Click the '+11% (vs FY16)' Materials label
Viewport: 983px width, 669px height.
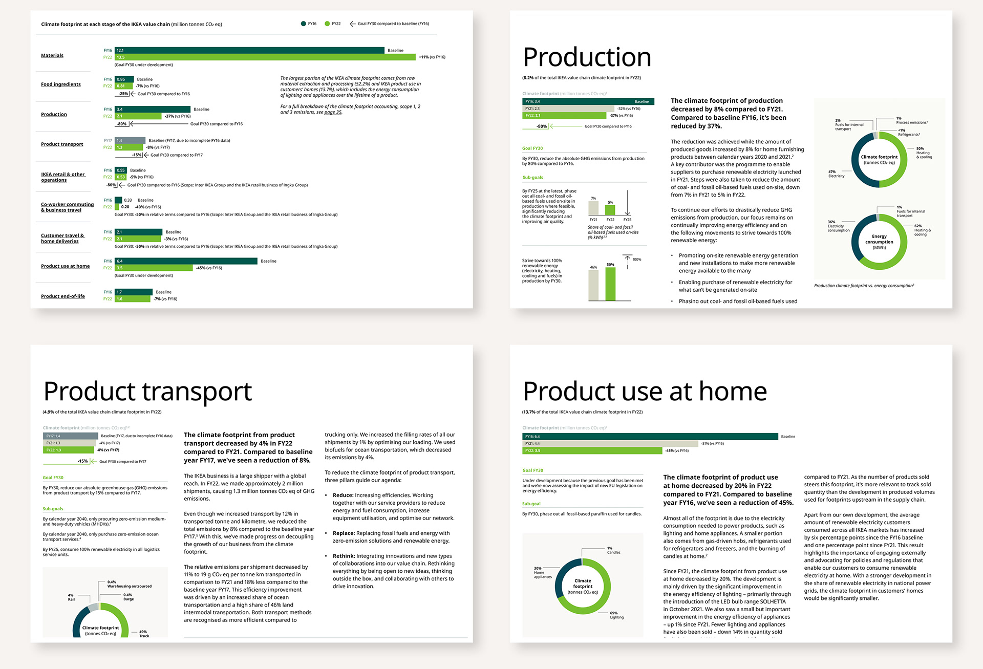pyautogui.click(x=432, y=57)
